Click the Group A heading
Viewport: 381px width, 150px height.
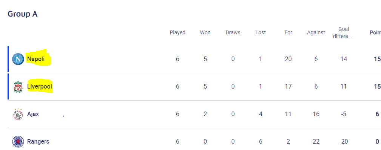tap(22, 14)
